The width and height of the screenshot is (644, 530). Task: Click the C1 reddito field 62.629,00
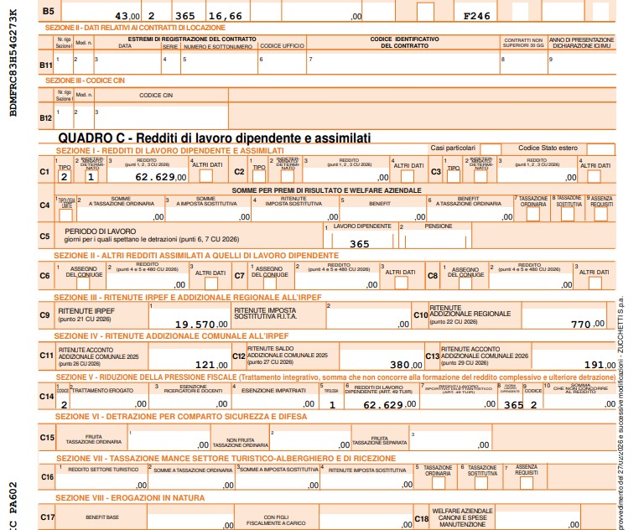pos(148,174)
